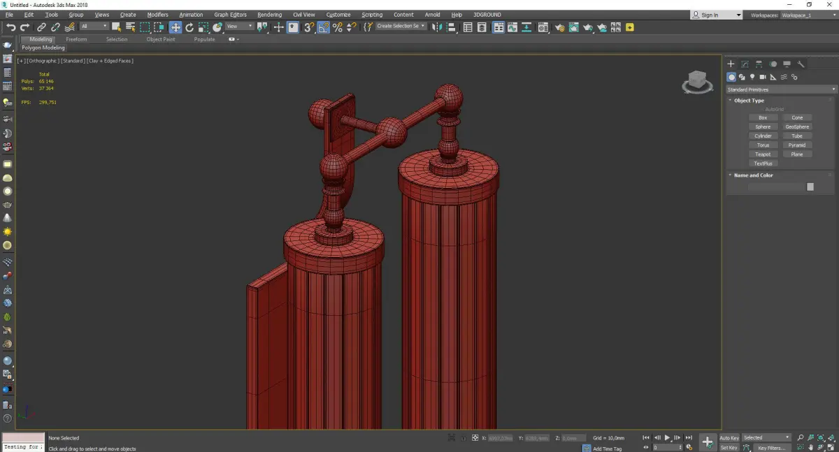Click the Align tool icon
The image size is (839, 452).
tap(452, 27)
